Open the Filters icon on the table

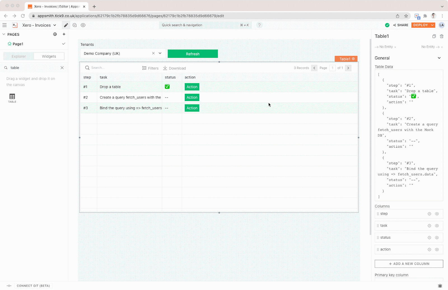(144, 68)
